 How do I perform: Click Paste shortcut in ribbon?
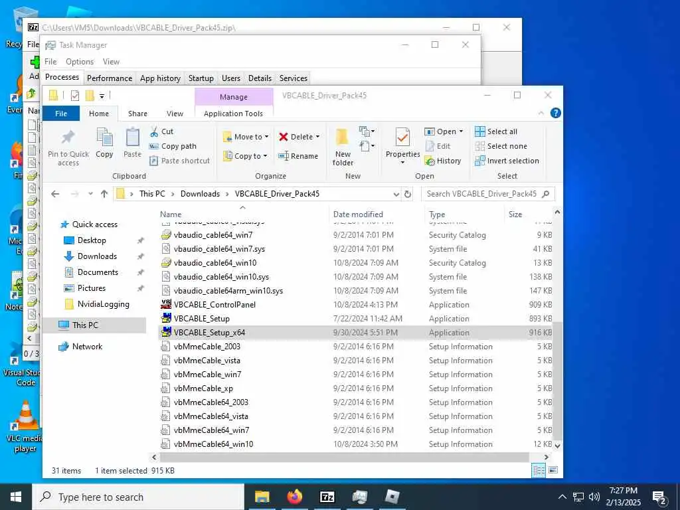pyautogui.click(x=179, y=161)
